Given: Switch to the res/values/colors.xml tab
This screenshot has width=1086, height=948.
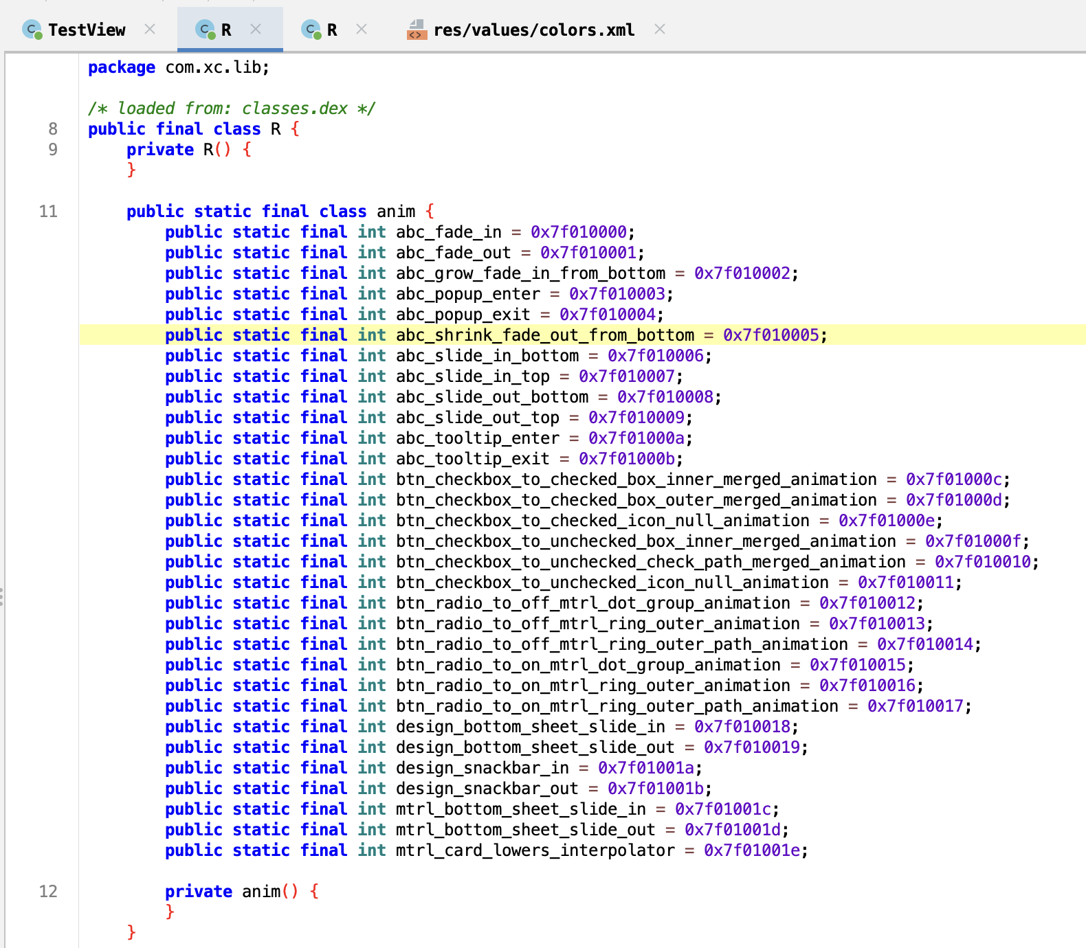Looking at the screenshot, I should 533,30.
